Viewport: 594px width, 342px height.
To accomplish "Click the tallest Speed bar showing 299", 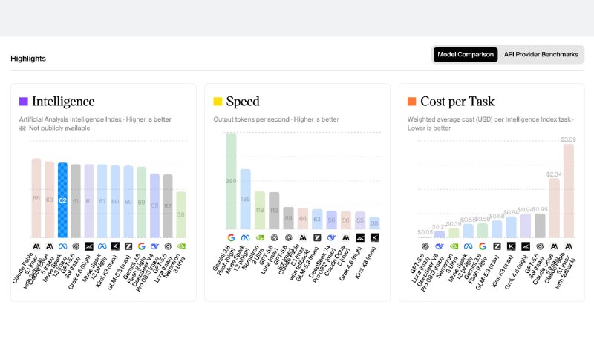I will click(x=231, y=181).
